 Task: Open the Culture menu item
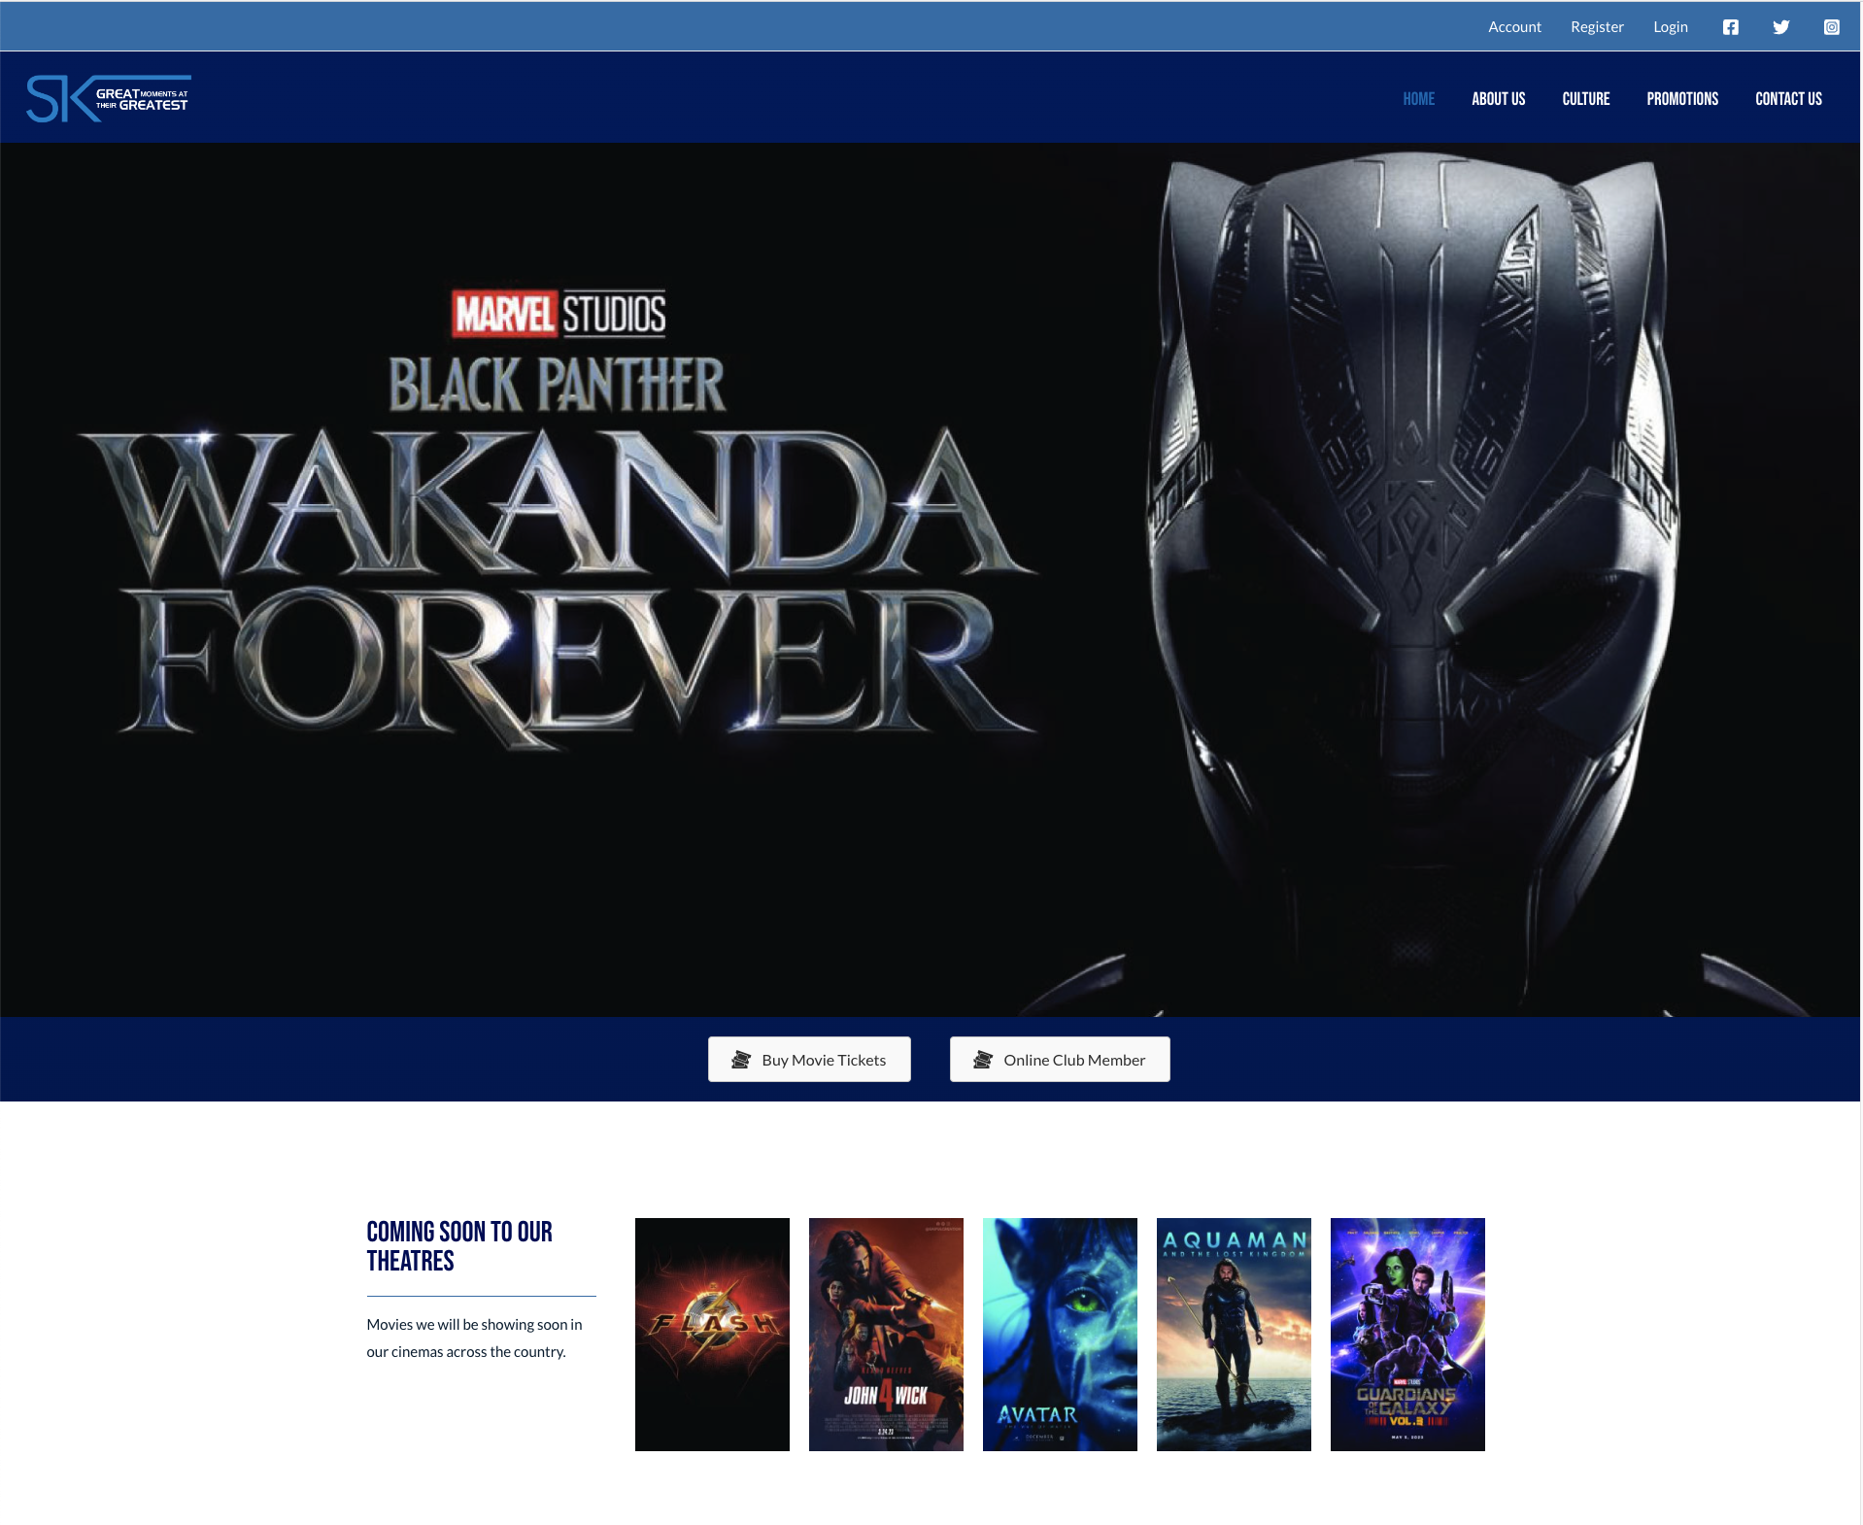(1586, 99)
